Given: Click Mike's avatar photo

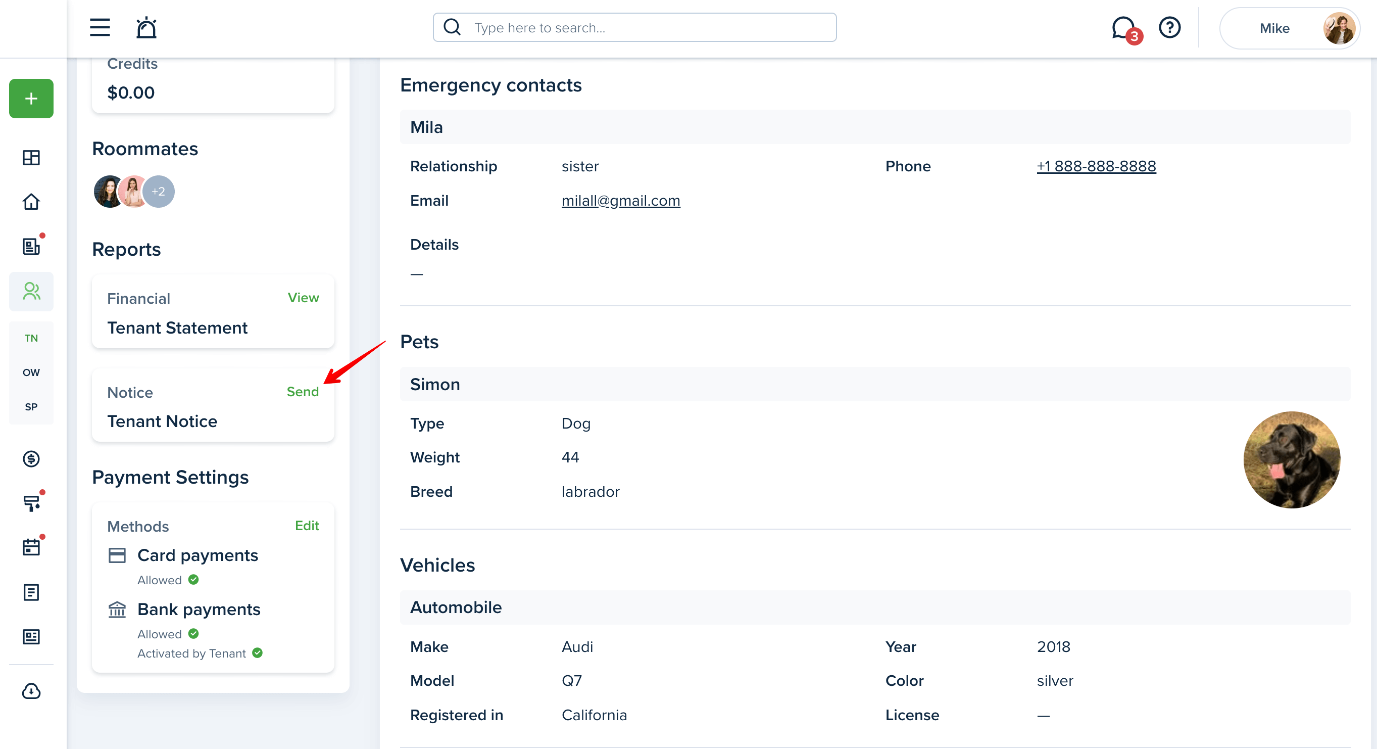Looking at the screenshot, I should click(1339, 28).
